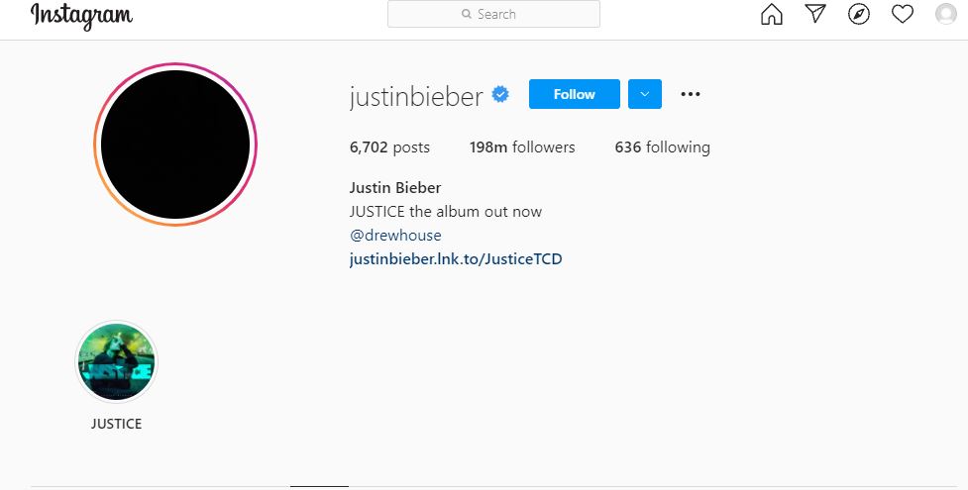
Task: Open activity feed heart icon
Action: point(902,14)
